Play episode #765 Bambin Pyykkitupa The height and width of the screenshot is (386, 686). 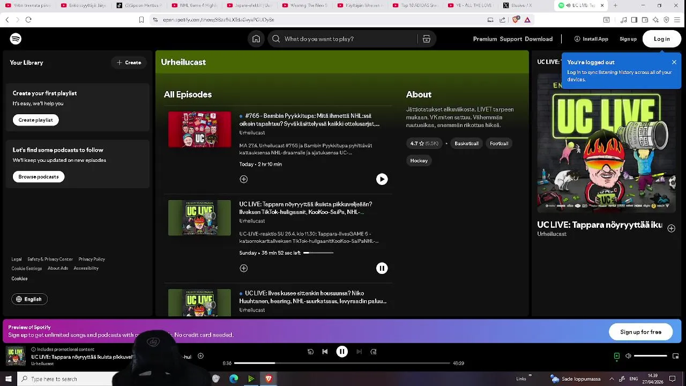tap(382, 179)
